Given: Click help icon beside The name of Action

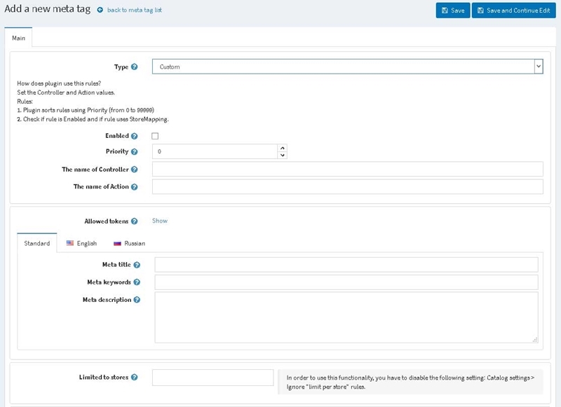Looking at the screenshot, I should click(134, 187).
